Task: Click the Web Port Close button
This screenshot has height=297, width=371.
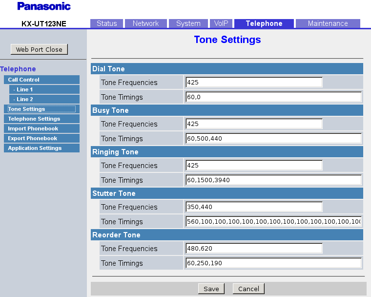Action: pyautogui.click(x=39, y=49)
